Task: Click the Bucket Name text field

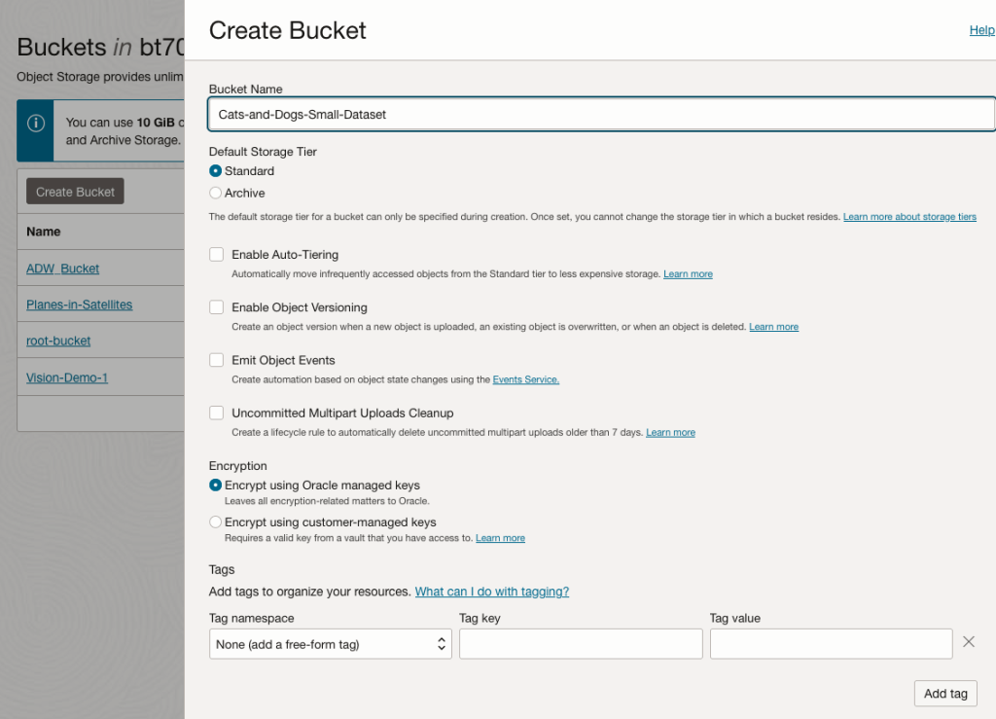Action: coord(600,114)
